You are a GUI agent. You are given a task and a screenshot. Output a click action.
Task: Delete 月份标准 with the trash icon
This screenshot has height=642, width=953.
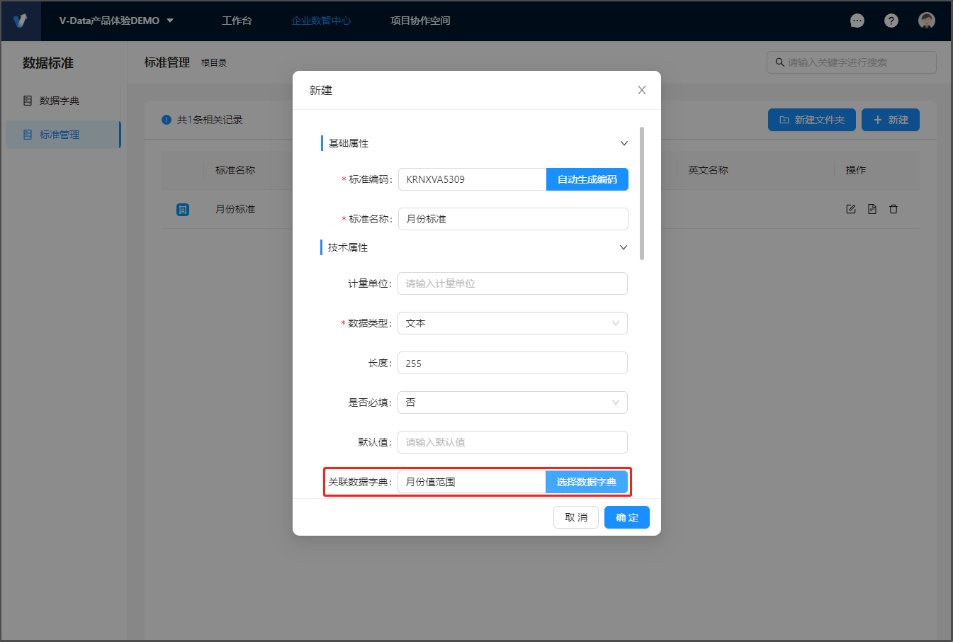pyautogui.click(x=893, y=209)
